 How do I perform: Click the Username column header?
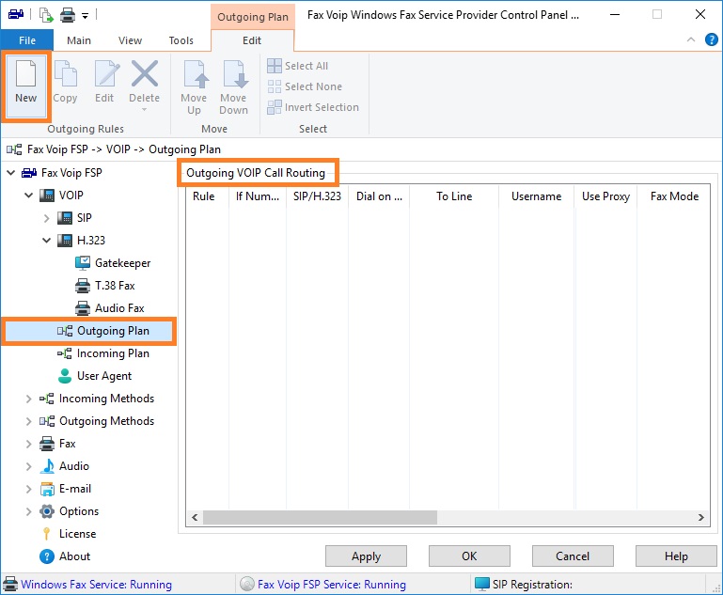click(536, 196)
